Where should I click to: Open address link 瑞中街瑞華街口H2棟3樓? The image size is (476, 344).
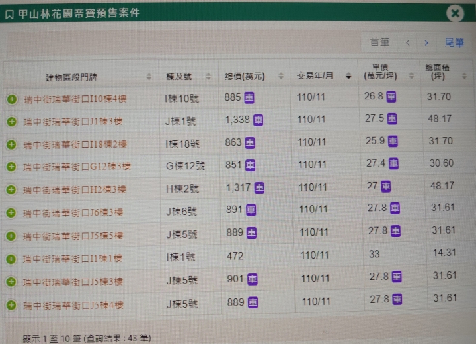pyautogui.click(x=74, y=190)
